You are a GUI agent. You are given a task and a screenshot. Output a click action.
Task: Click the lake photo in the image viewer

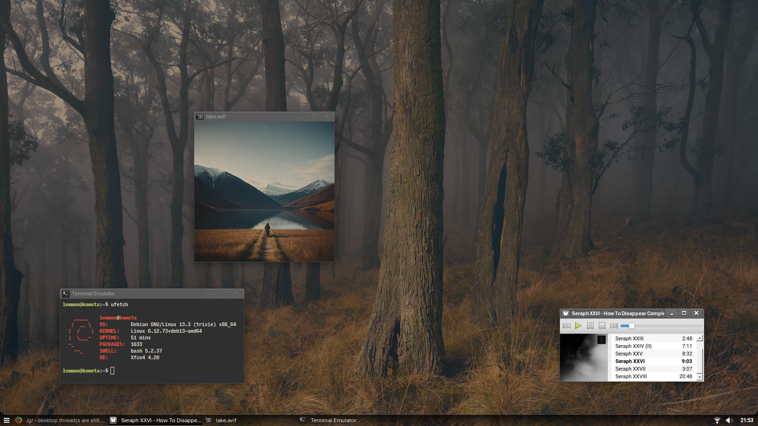tap(264, 192)
